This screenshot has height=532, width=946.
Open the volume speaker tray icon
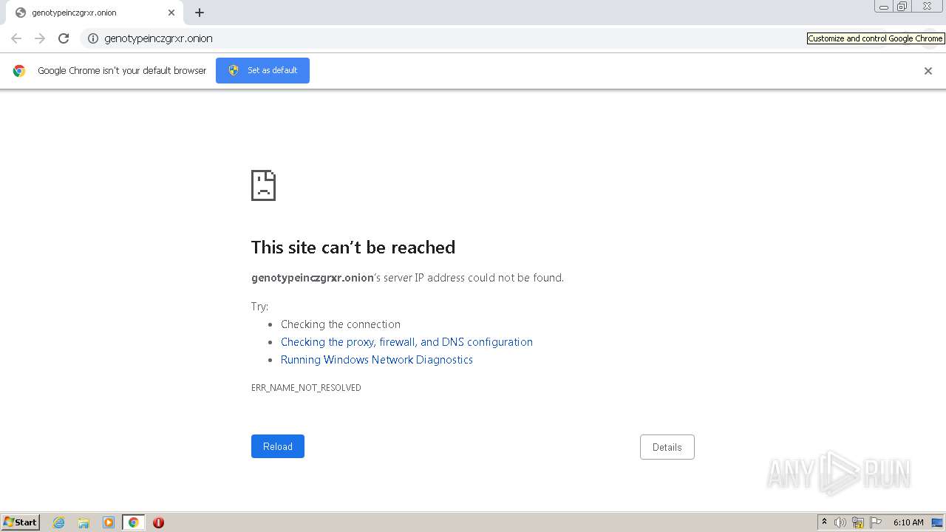tap(840, 522)
